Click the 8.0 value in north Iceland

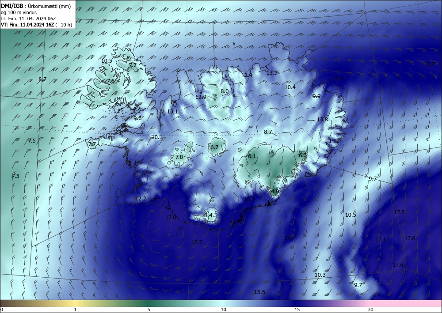[225, 91]
